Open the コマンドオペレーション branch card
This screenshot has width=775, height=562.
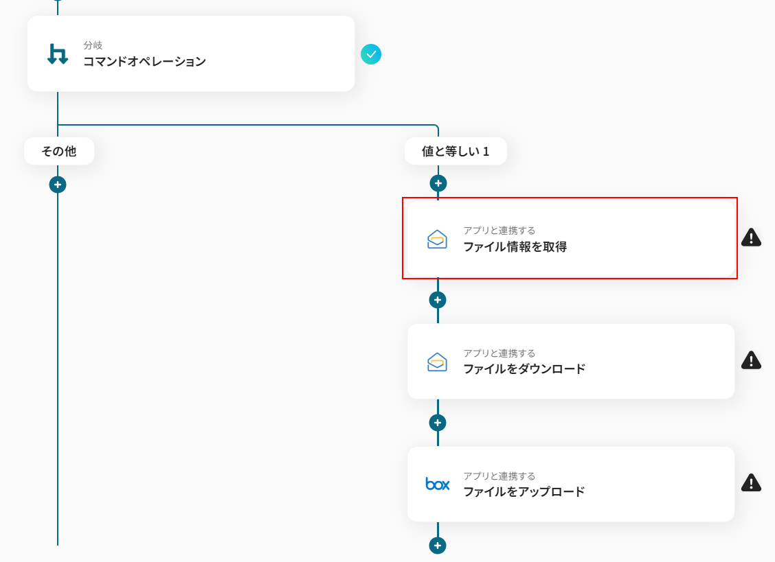pyautogui.click(x=206, y=54)
